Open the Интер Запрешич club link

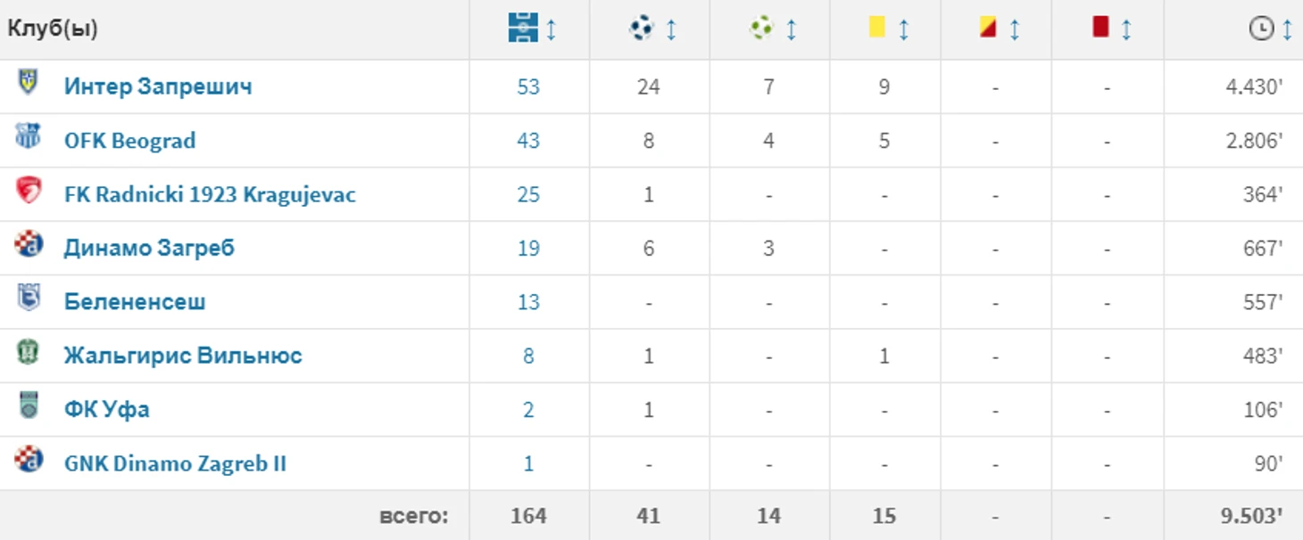(x=158, y=86)
